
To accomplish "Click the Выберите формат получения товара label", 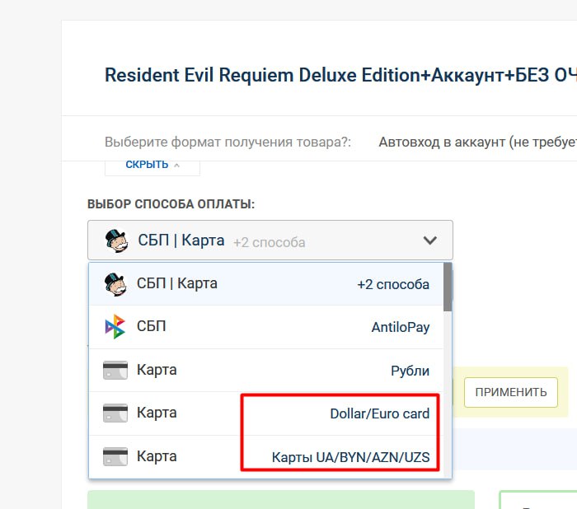I will click(228, 142).
